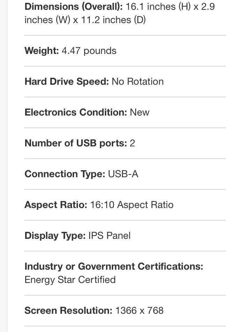The height and width of the screenshot is (332, 226).
Task: Click the USB ports count value 2
Action: (132, 143)
